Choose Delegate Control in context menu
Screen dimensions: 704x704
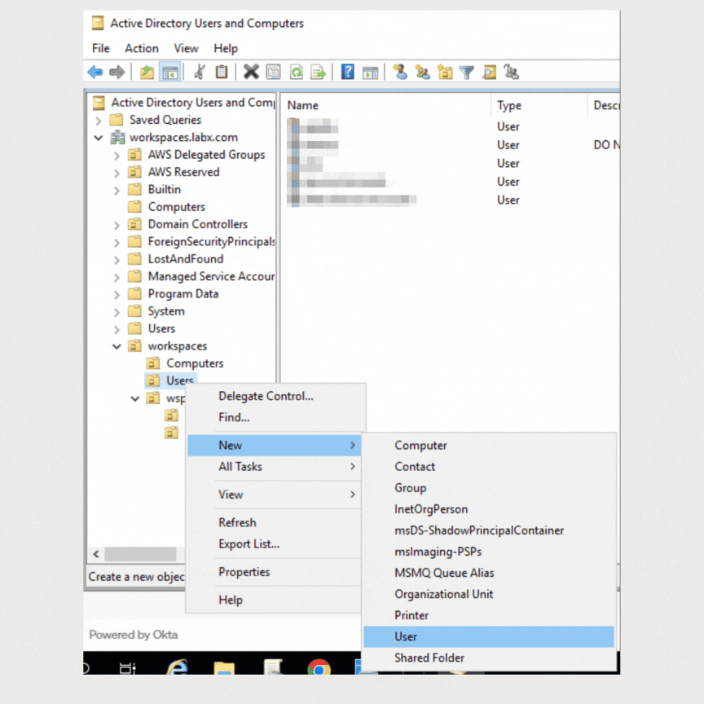275,396
